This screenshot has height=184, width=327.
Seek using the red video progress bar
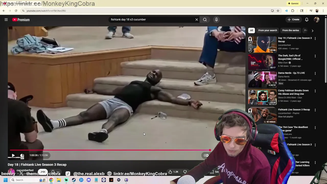click(x=110, y=150)
